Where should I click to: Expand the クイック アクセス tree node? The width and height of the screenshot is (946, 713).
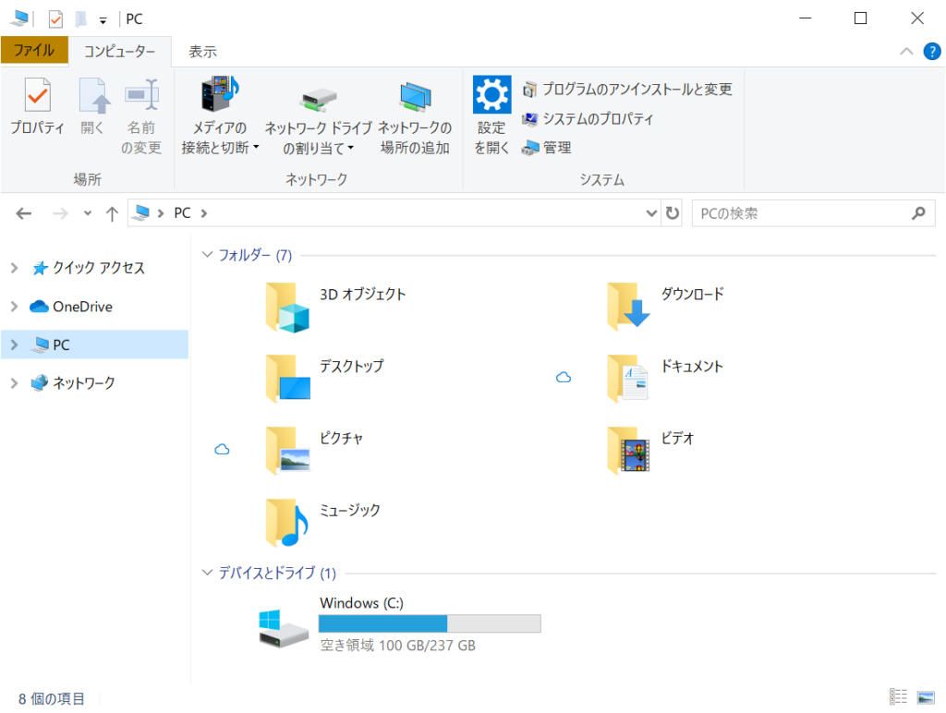[14, 268]
